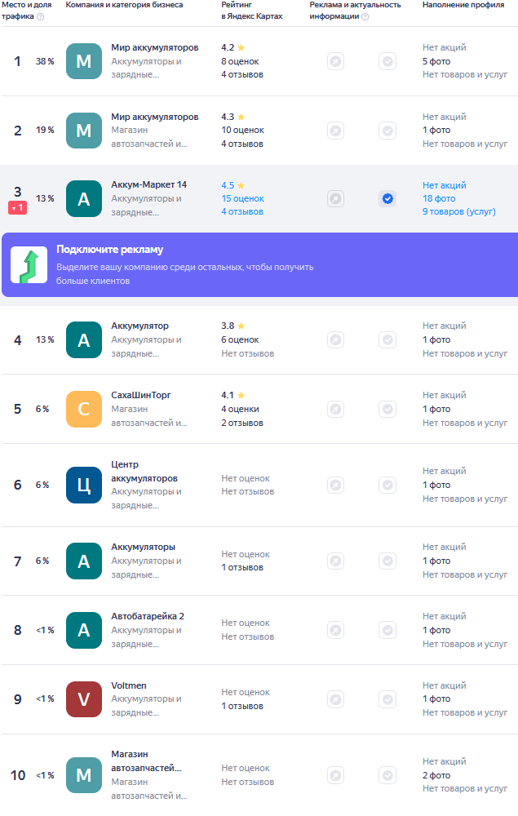
Task: Click the 'Наполнение профиля' column header
Action: click(x=463, y=5)
